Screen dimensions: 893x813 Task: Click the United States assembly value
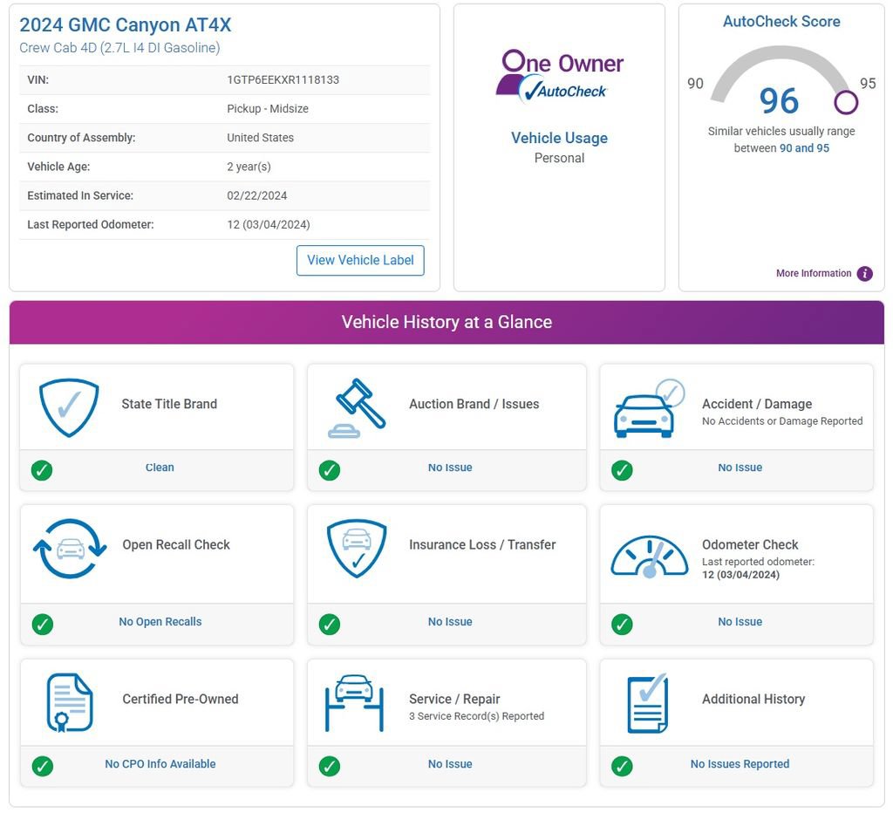(260, 138)
